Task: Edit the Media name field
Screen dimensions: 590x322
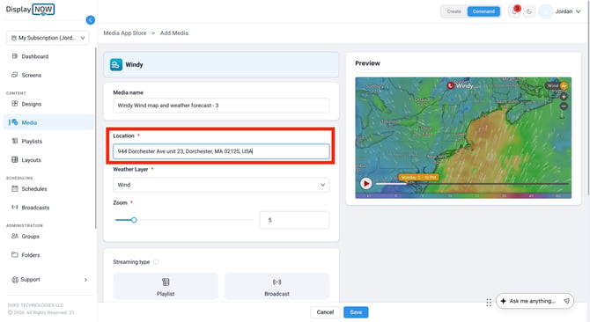Action: [221, 106]
